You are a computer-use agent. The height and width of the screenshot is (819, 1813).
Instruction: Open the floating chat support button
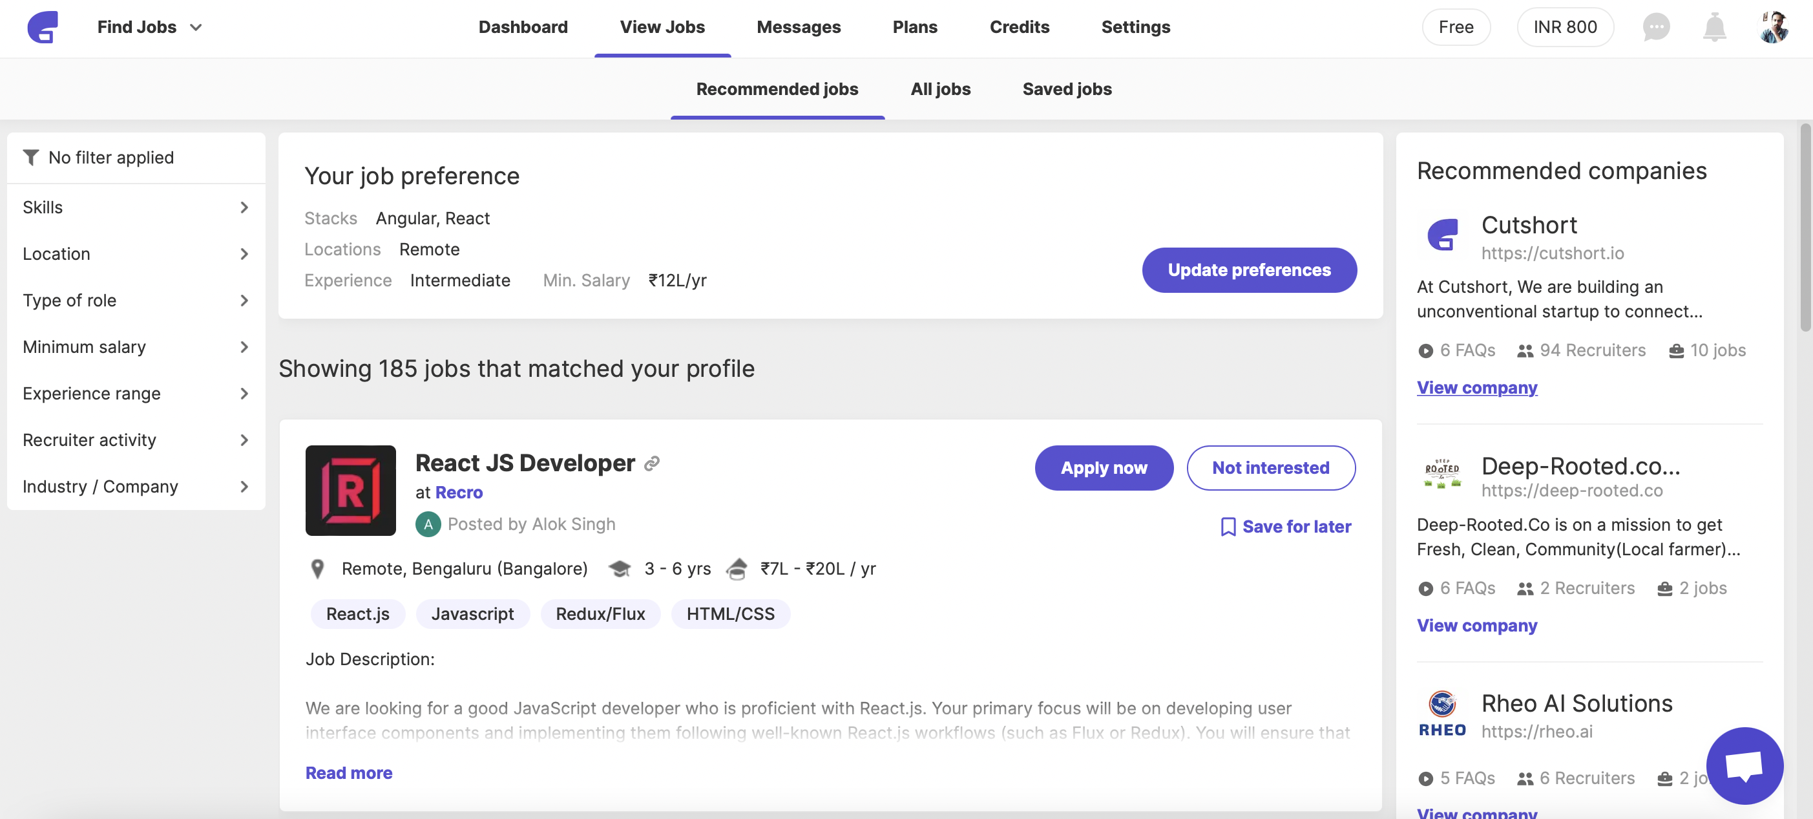pos(1744,765)
